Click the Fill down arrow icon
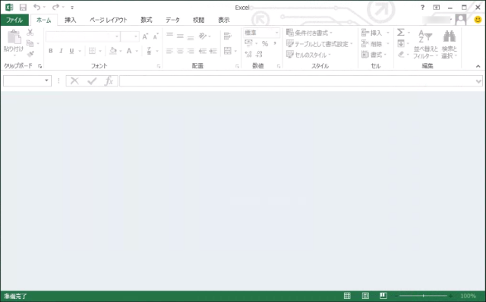Screen dimensions: 486x302 click(401, 43)
